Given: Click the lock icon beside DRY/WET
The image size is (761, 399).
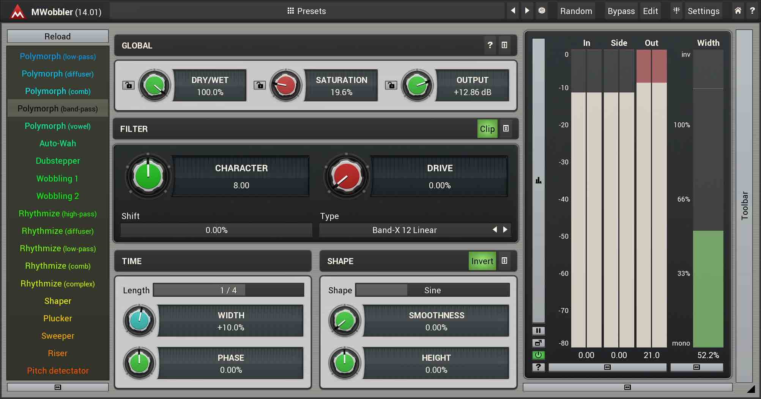Looking at the screenshot, I should pyautogui.click(x=128, y=85).
